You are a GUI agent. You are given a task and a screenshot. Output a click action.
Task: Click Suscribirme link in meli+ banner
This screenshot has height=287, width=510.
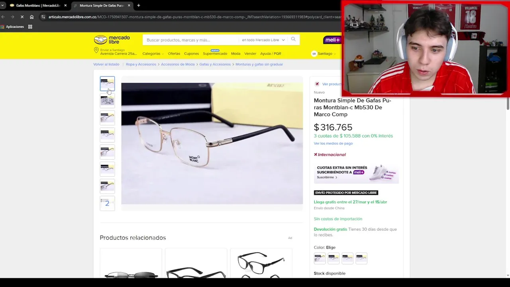pos(327,177)
